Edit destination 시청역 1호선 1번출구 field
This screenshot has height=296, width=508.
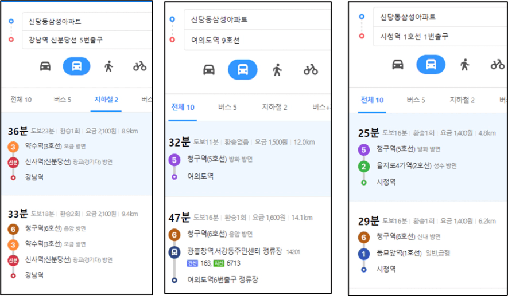(440, 37)
